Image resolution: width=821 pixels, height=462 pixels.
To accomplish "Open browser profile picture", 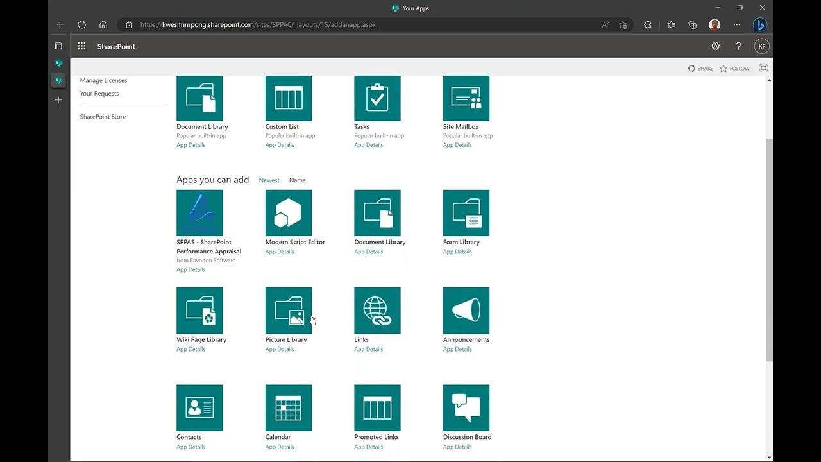I will pyautogui.click(x=715, y=24).
